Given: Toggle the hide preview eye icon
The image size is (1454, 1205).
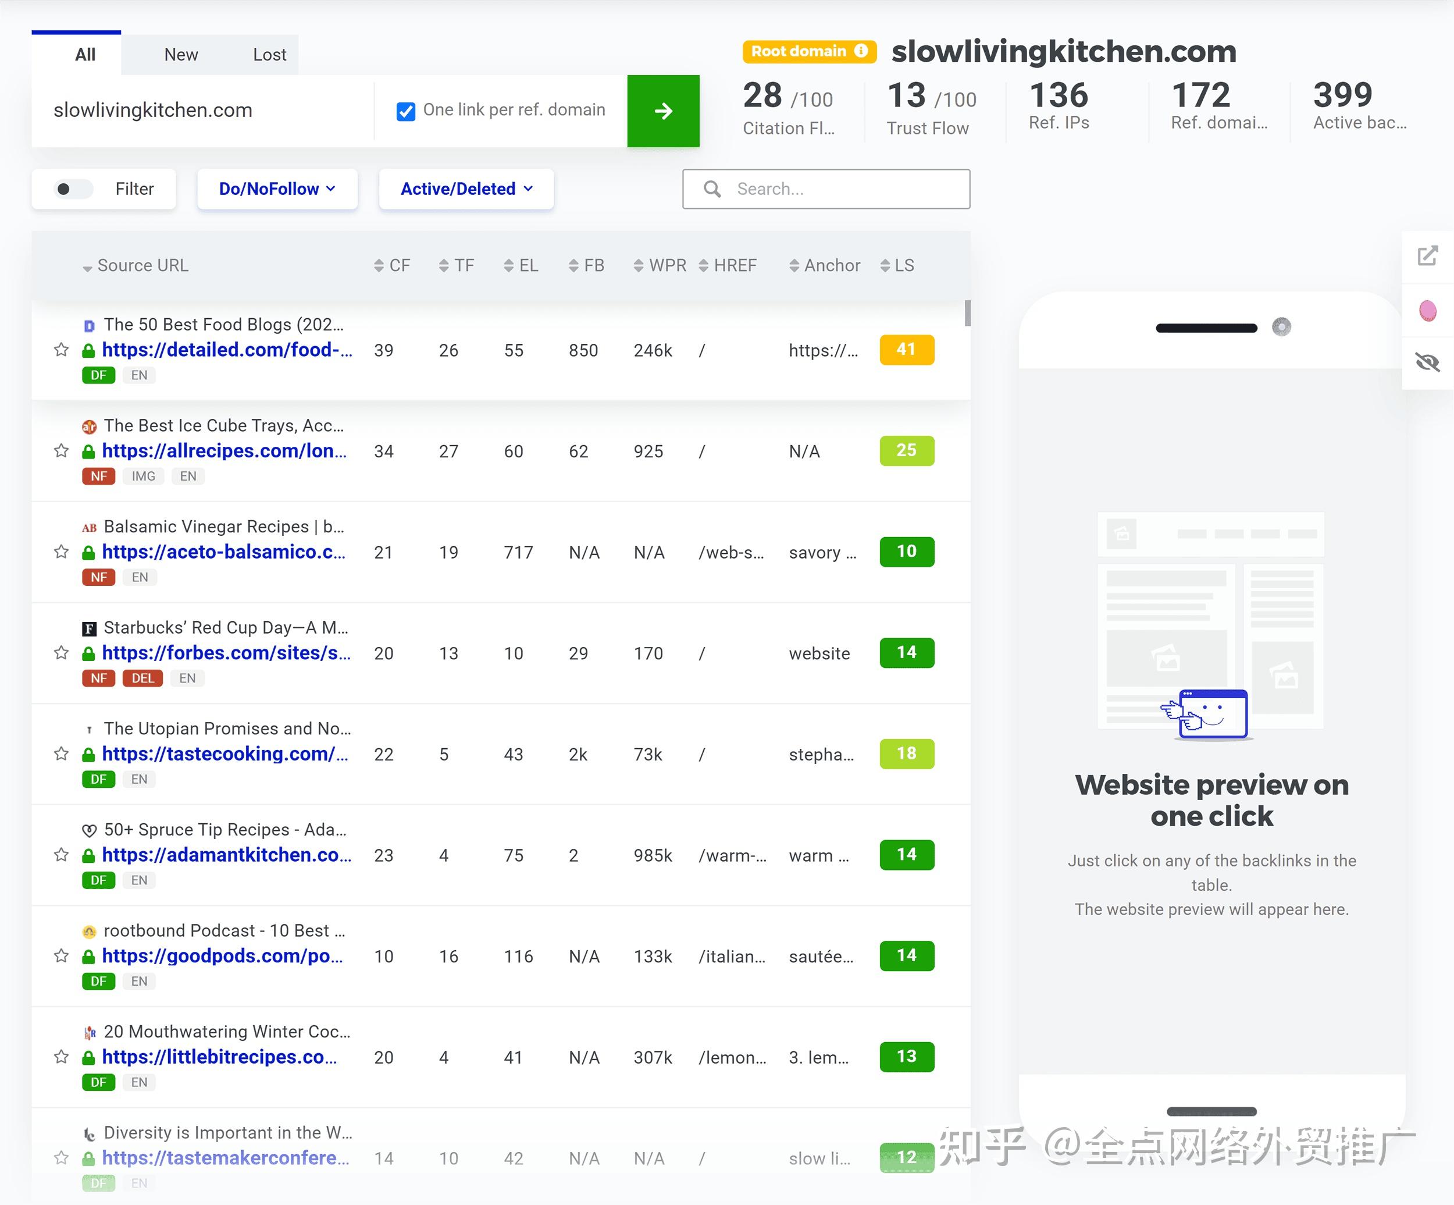Looking at the screenshot, I should point(1427,362).
